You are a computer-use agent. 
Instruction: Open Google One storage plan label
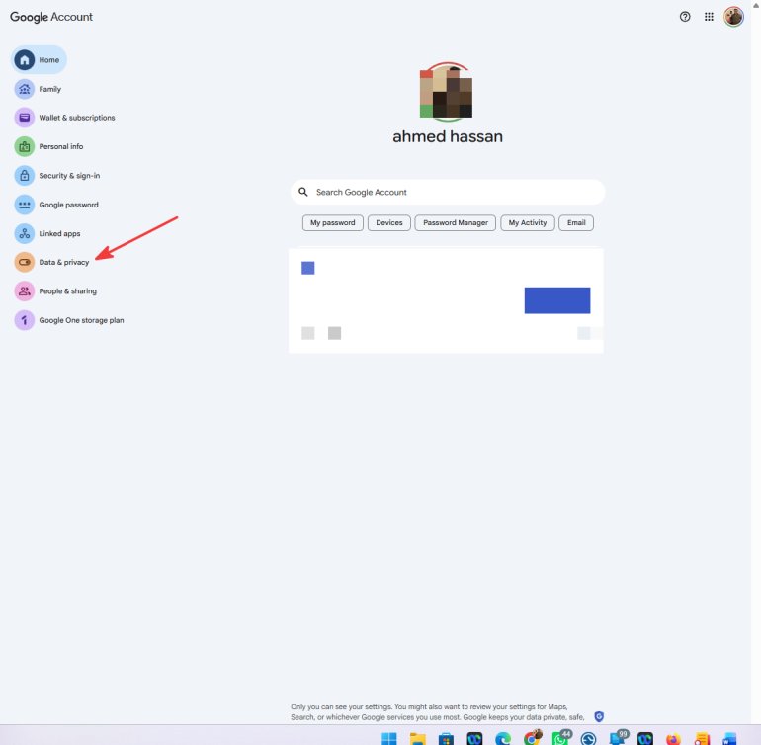coord(81,320)
